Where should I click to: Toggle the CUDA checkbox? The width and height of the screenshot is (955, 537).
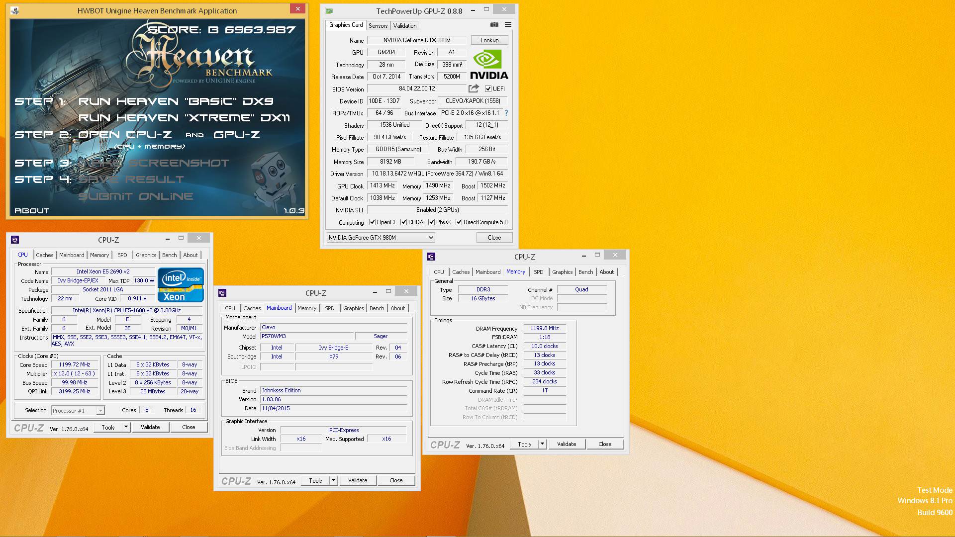403,222
